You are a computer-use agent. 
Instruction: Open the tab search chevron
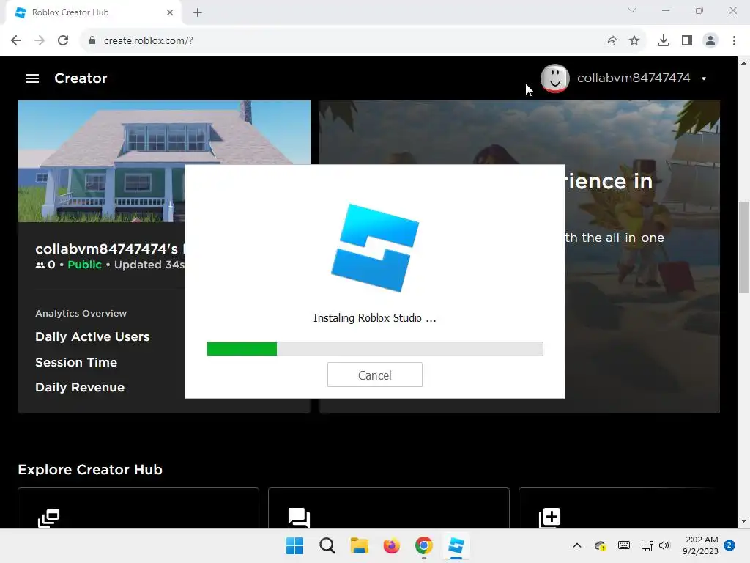coord(632,10)
